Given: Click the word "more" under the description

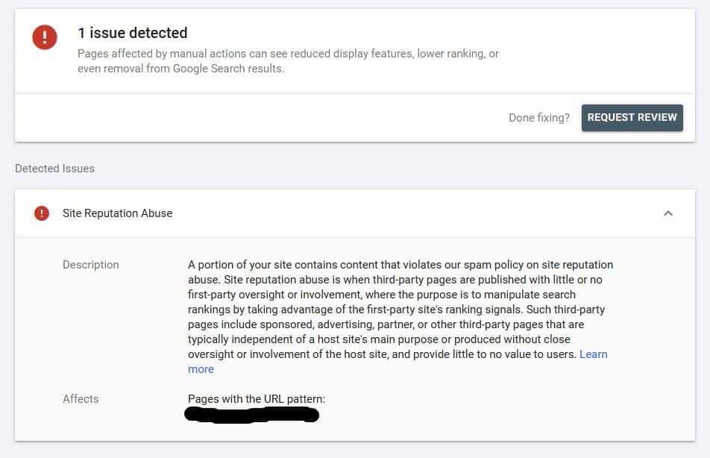Looking at the screenshot, I should 201,369.
